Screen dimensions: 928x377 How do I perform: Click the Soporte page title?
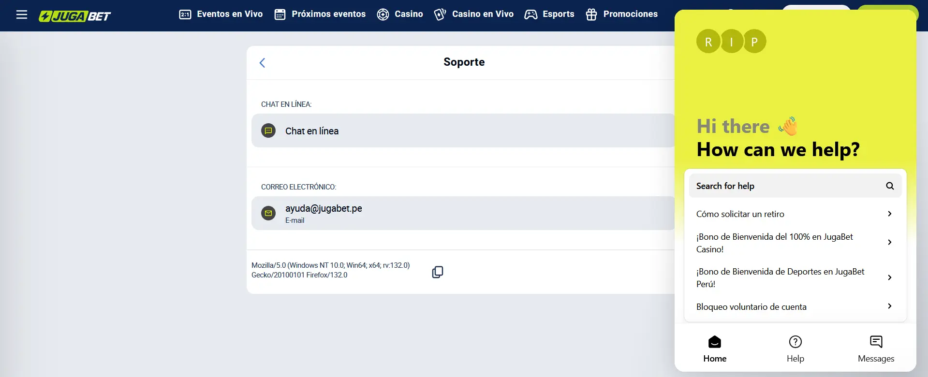click(x=464, y=62)
